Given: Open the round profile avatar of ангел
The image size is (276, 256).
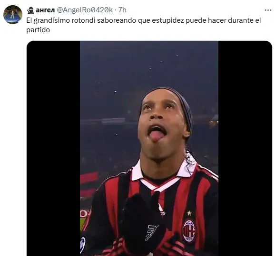Looking at the screenshot, I should (13, 14).
